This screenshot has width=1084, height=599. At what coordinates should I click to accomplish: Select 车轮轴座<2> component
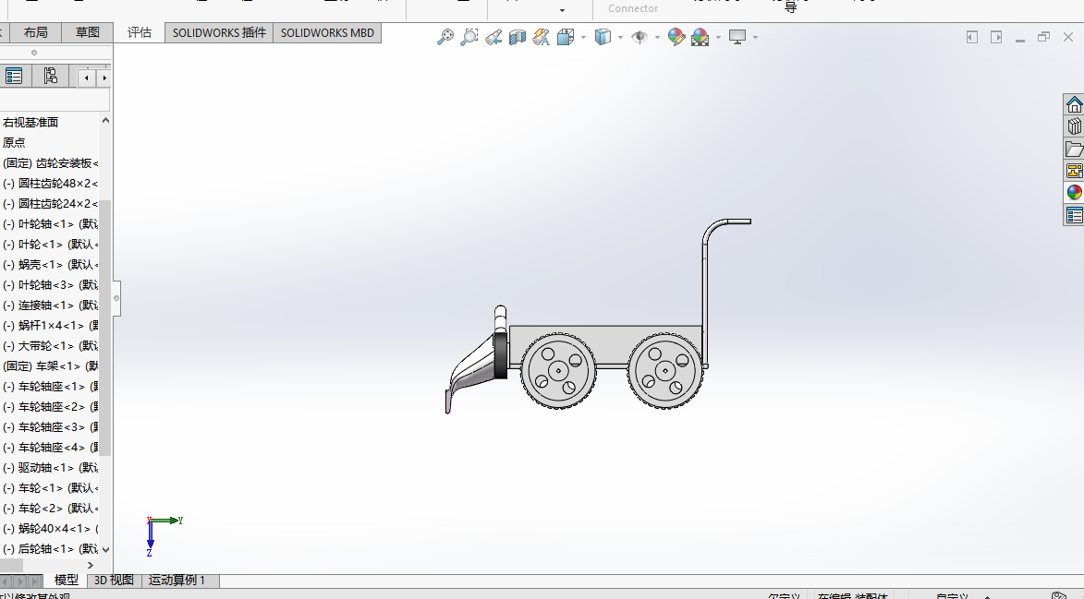click(x=50, y=406)
